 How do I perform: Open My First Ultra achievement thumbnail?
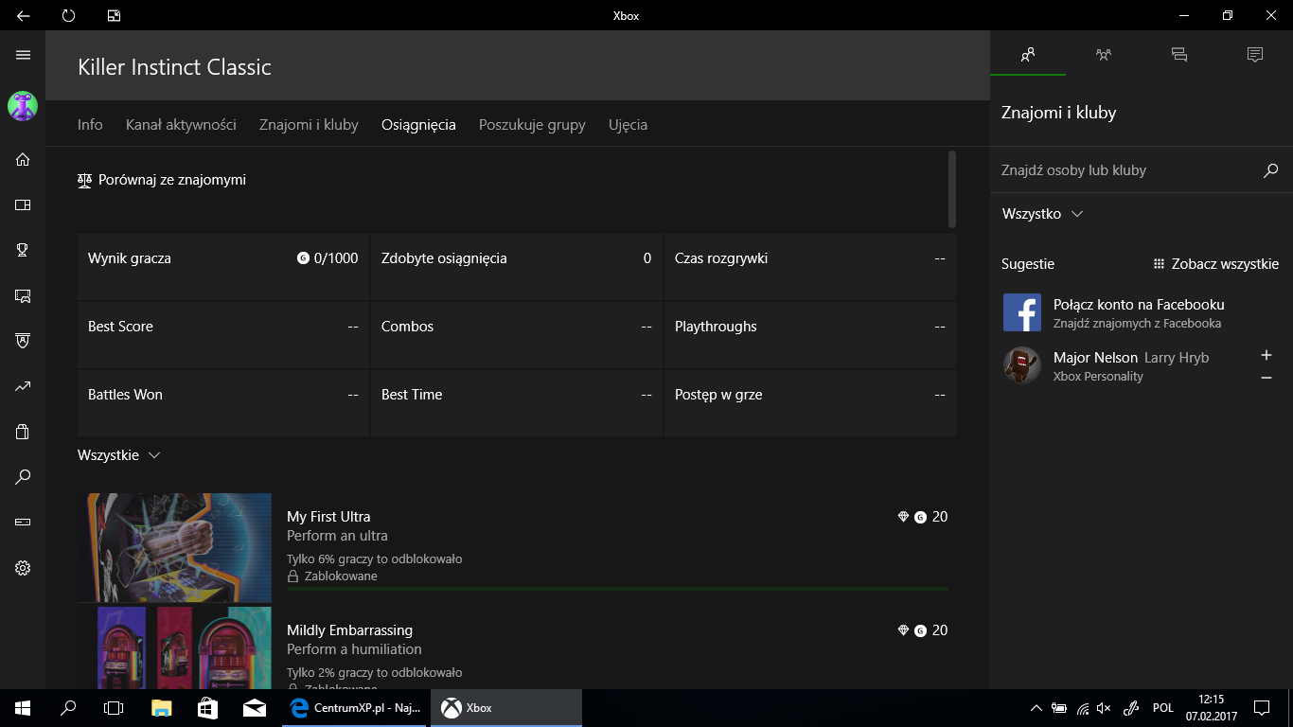174,547
